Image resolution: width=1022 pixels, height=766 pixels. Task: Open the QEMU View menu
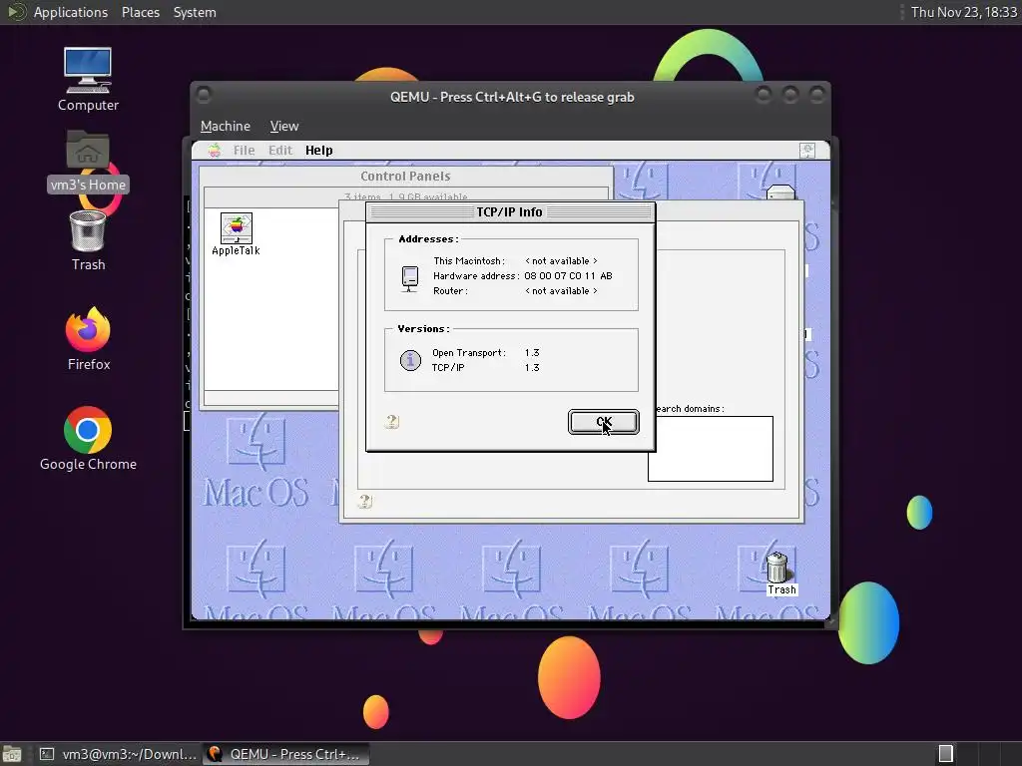(284, 127)
